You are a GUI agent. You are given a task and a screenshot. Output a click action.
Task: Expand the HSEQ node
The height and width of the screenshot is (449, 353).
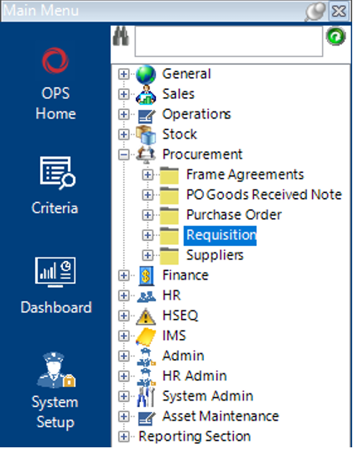pyautogui.click(x=123, y=316)
